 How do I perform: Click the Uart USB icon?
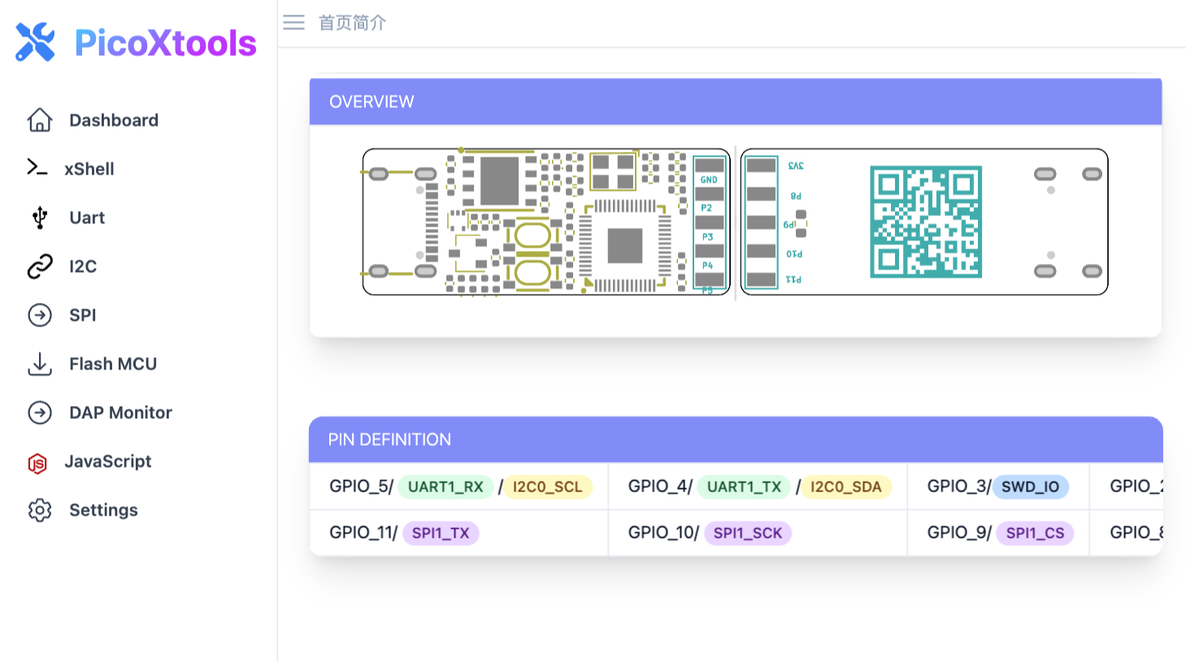[x=40, y=218]
